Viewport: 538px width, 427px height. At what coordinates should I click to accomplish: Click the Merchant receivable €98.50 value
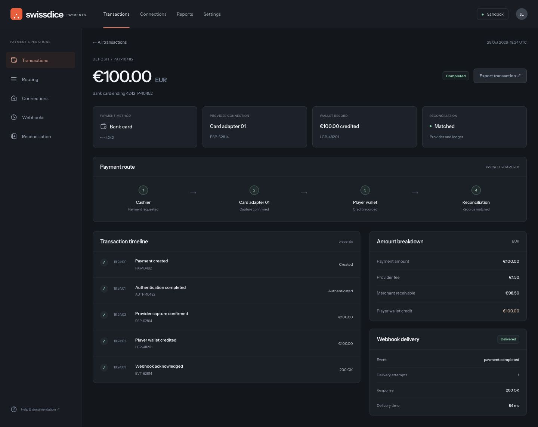tap(512, 293)
